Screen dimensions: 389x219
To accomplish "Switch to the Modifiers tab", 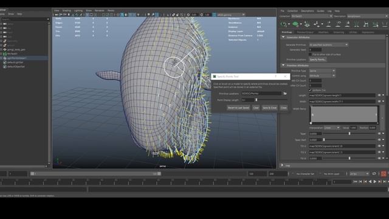I will tap(323, 32).
